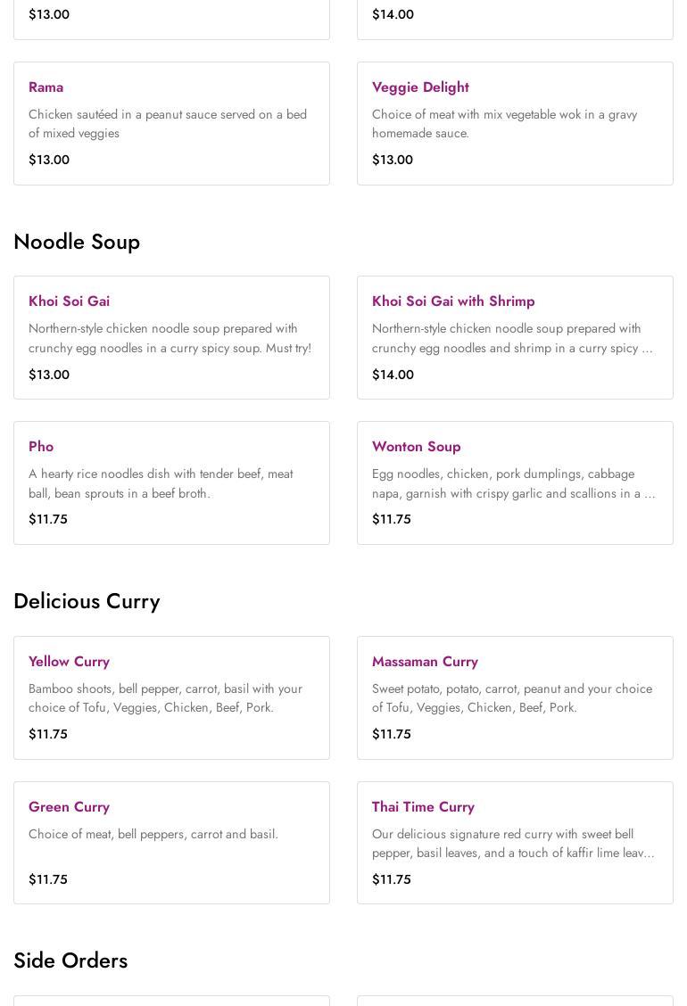Viewport: 687px width, 1006px height.
Task: Click the Rama $13.00 price
Action: (x=49, y=160)
